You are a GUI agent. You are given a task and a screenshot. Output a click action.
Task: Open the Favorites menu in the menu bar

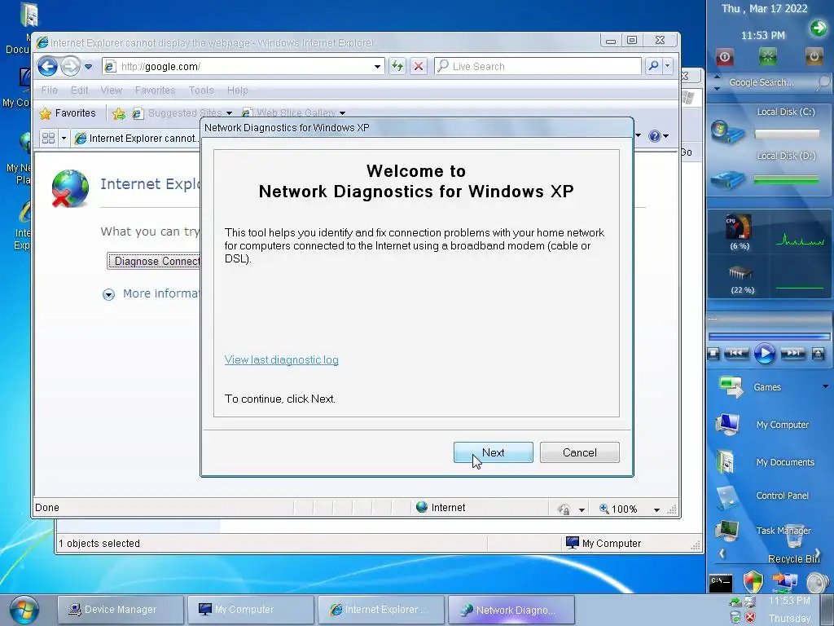click(155, 90)
